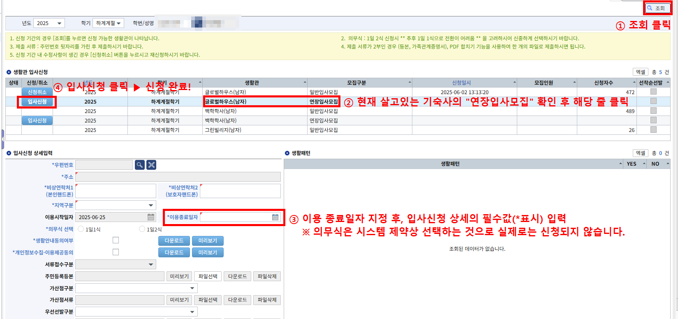
Task: Click 입사신청 for 글로벌하우스 연장입사모집 row
Action: coord(37,102)
